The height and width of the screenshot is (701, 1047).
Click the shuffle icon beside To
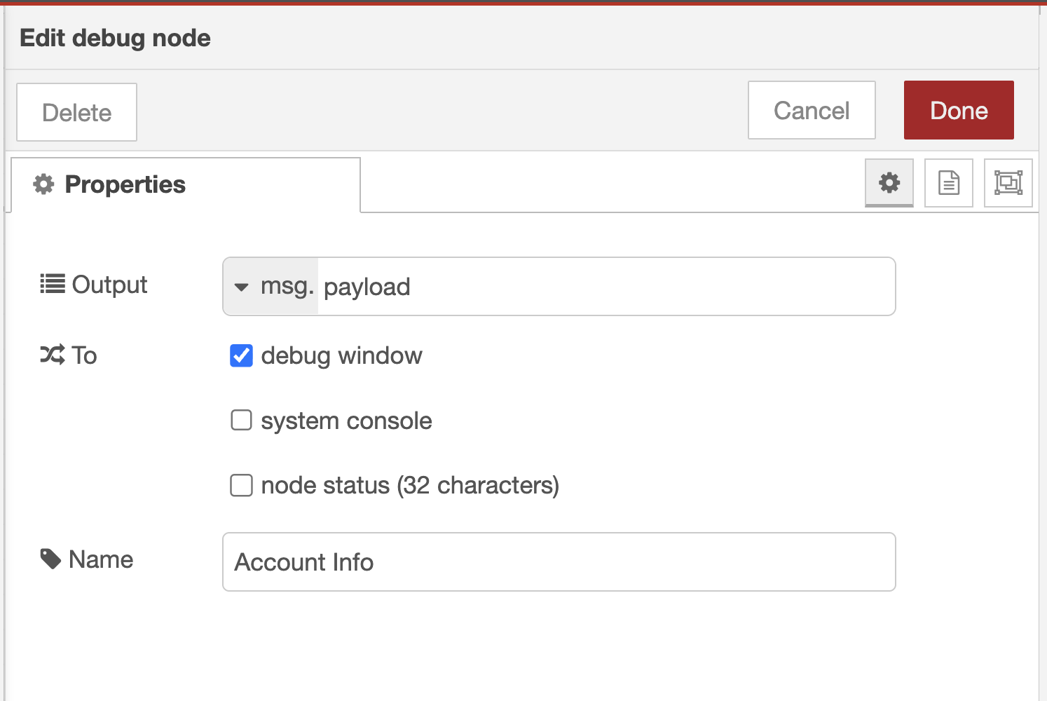(53, 355)
